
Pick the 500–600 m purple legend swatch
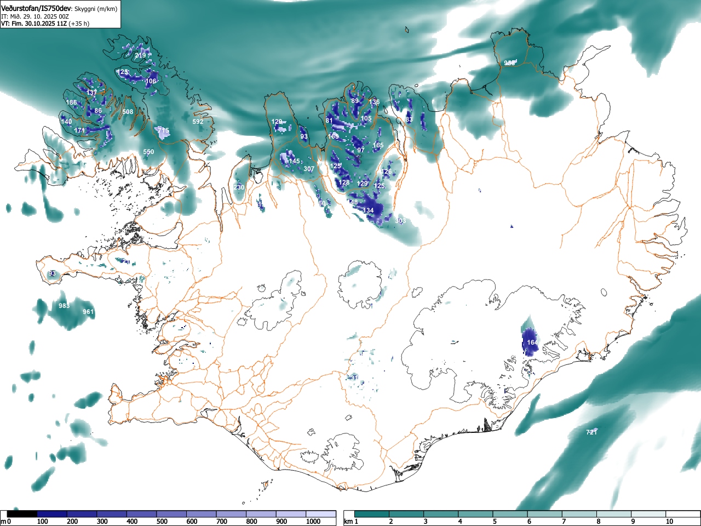172,514
